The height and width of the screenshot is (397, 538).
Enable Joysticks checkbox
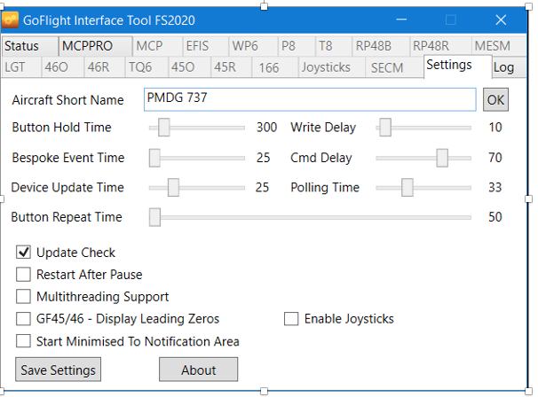point(291,319)
